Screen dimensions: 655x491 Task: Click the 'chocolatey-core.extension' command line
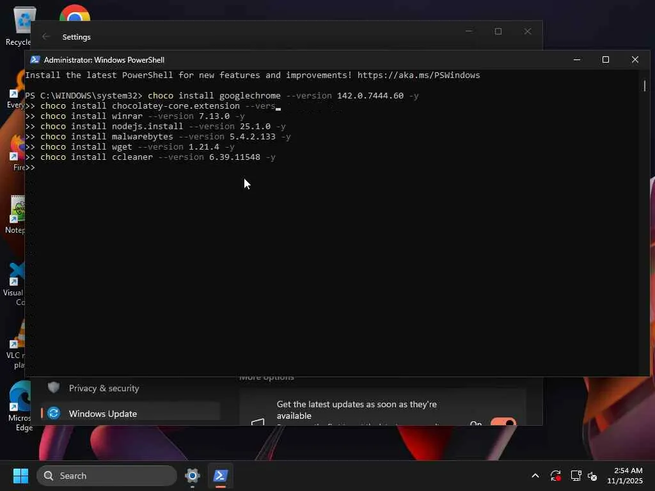point(153,106)
